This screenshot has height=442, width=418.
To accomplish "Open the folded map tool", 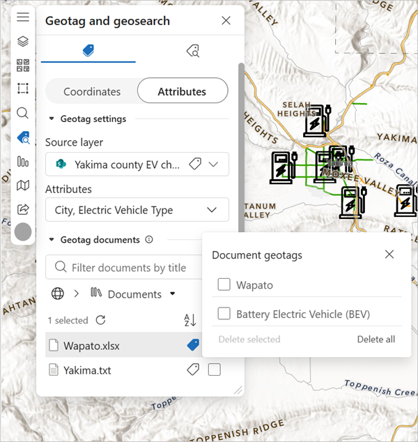I will (23, 185).
